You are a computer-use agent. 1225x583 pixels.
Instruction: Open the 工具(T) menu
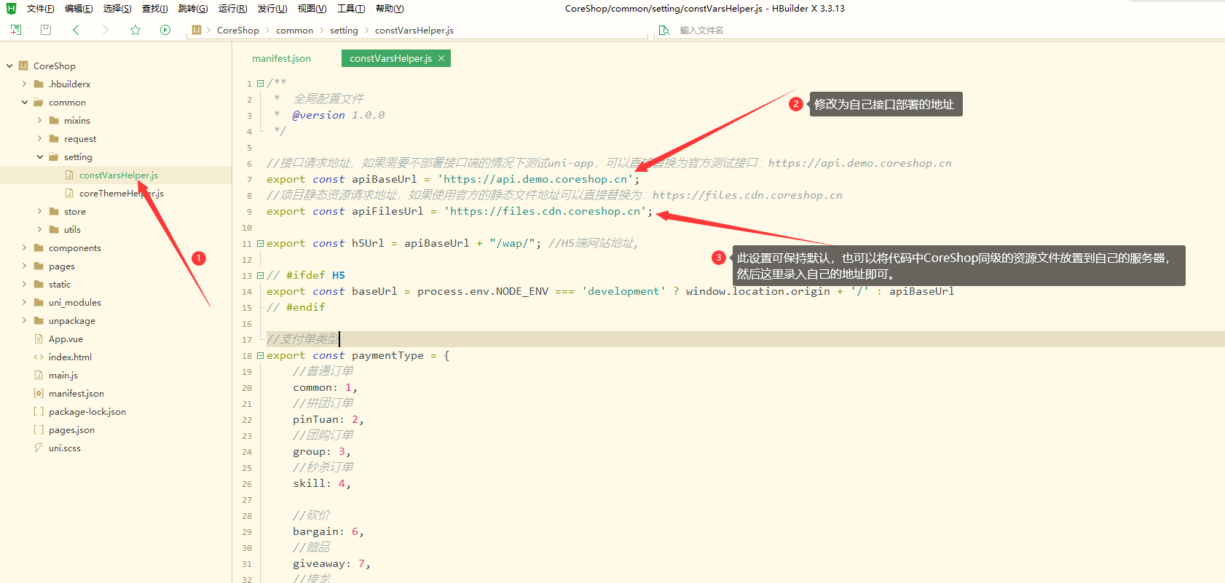click(x=351, y=9)
